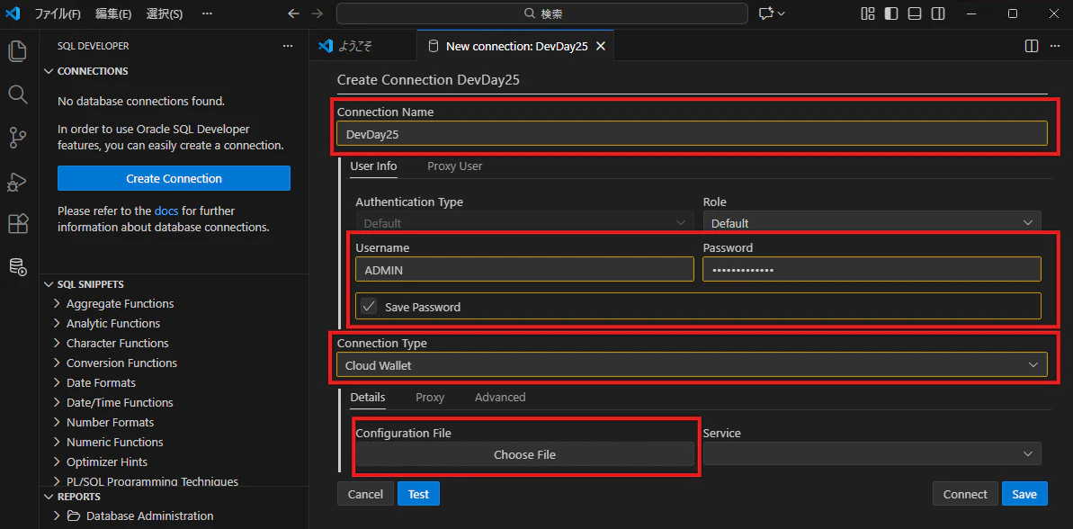1073x529 pixels.
Task: Go back with the left arrow
Action: tap(293, 13)
